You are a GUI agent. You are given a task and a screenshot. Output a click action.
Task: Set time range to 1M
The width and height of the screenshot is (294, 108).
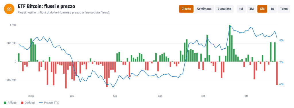tap(241, 9)
